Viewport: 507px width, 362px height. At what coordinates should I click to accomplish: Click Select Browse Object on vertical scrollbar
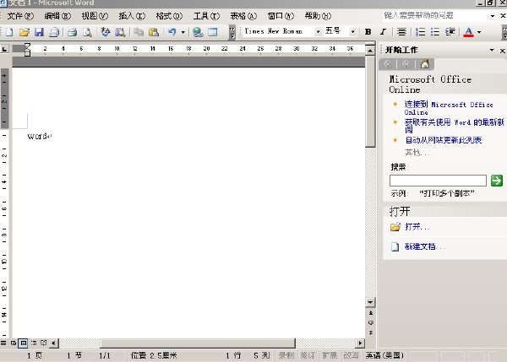tap(371, 322)
